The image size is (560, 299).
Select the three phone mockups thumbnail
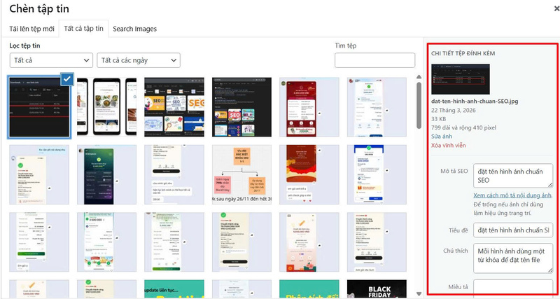pos(107,107)
